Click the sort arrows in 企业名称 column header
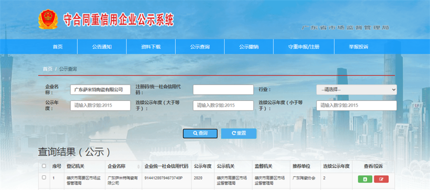 point(139,167)
